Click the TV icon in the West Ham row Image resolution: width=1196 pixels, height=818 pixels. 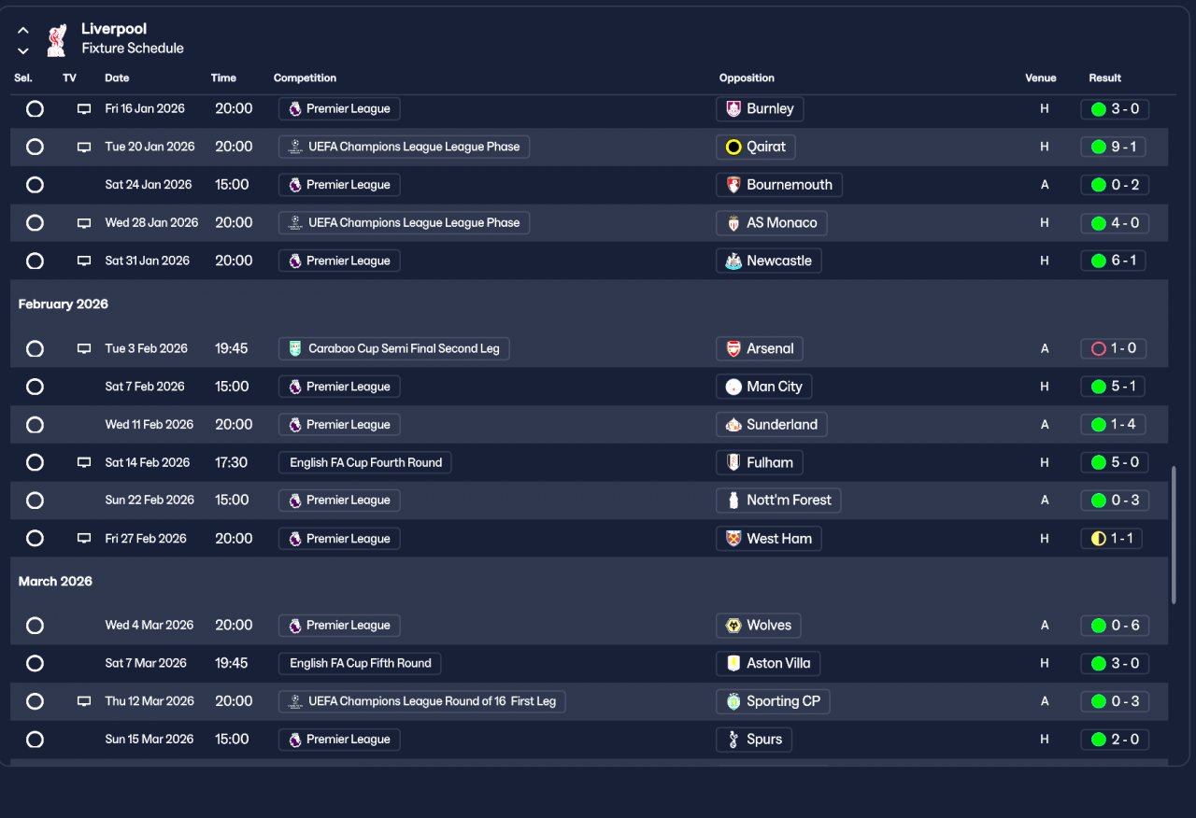coord(84,539)
